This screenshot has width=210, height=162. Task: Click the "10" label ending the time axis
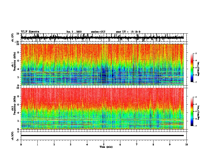point(186,145)
